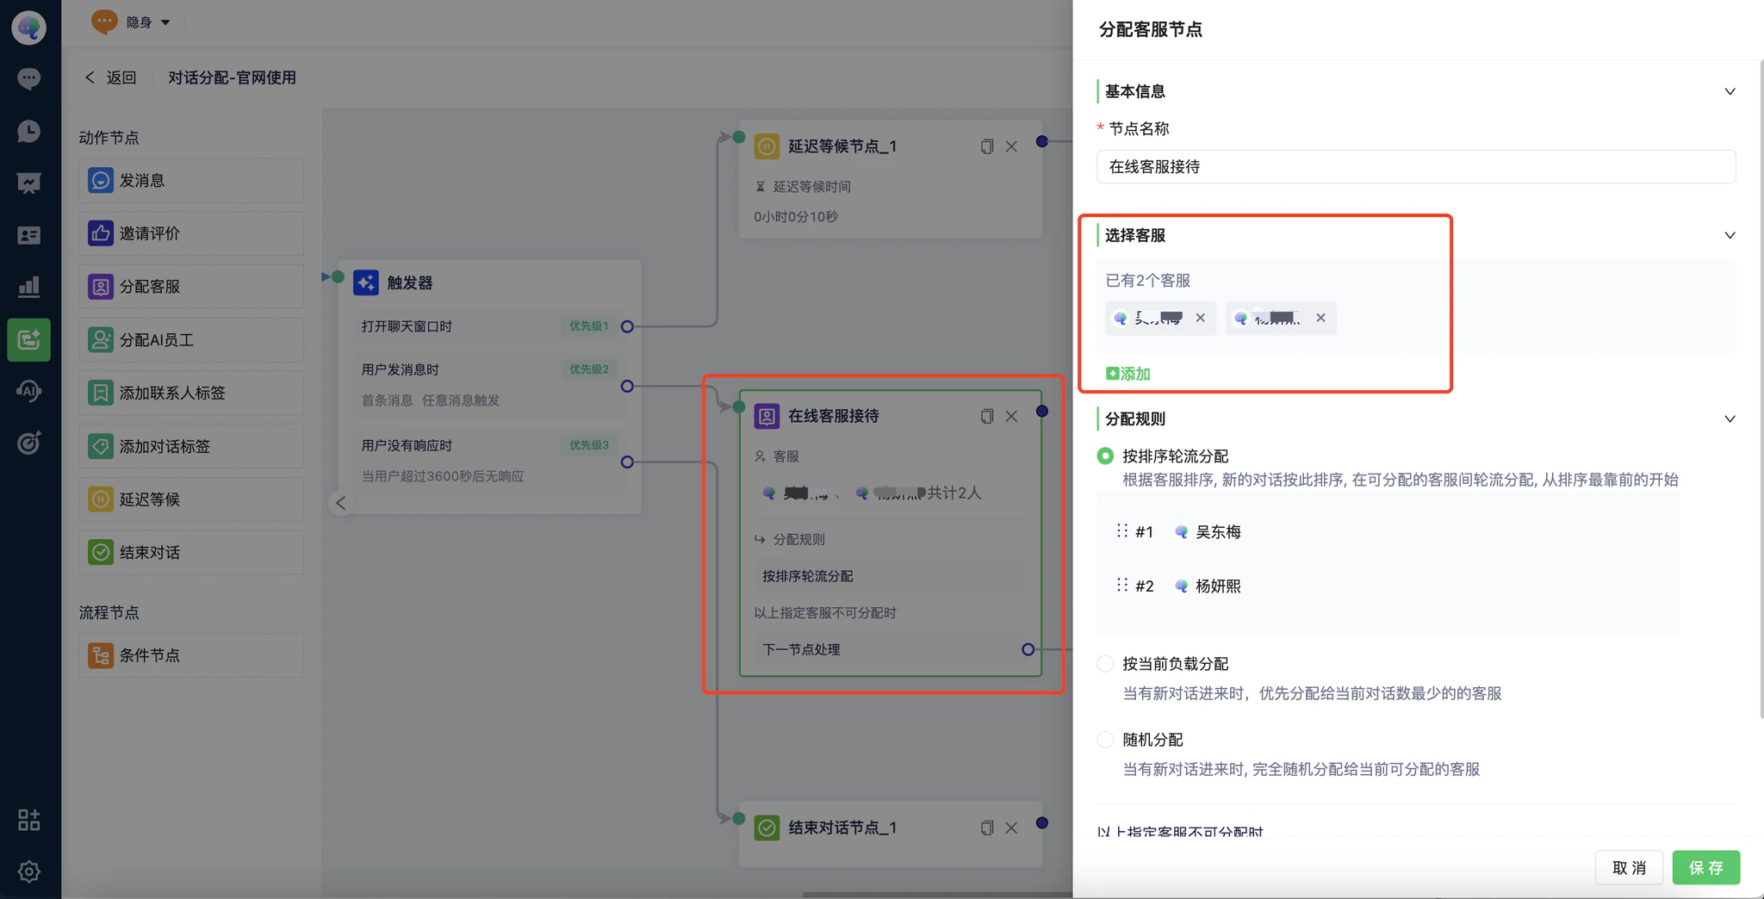Click 添加 to add an agent
The height and width of the screenshot is (899, 1764).
click(1128, 374)
